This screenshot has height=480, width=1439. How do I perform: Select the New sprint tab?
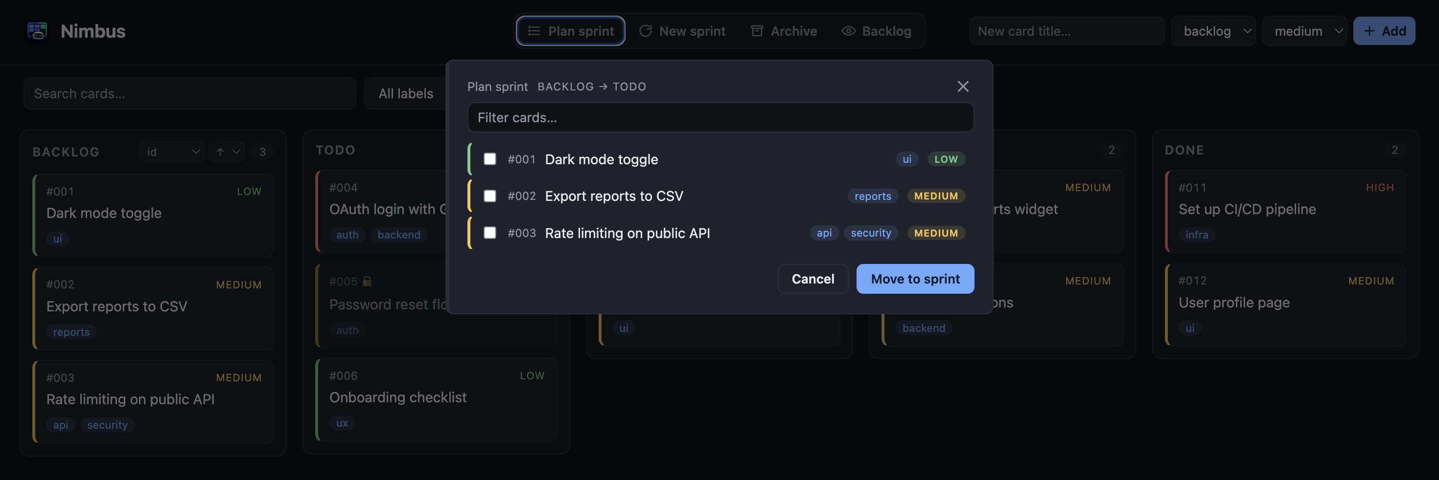coord(682,31)
